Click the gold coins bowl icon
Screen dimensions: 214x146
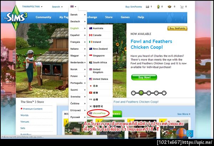(169, 6)
